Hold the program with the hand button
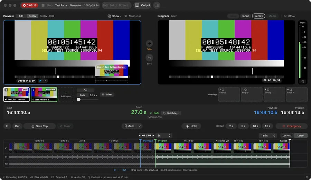 point(191,126)
